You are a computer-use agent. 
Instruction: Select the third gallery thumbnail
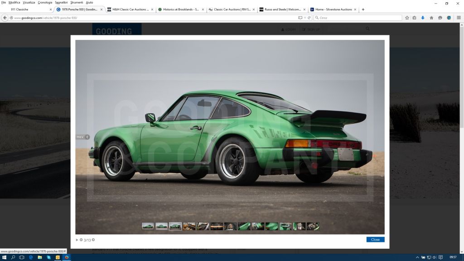pyautogui.click(x=175, y=227)
